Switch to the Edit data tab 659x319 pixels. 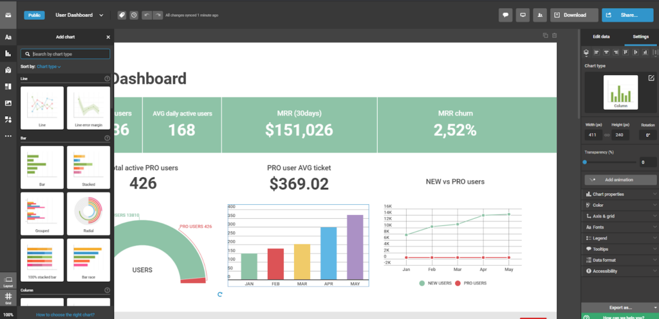click(x=600, y=37)
